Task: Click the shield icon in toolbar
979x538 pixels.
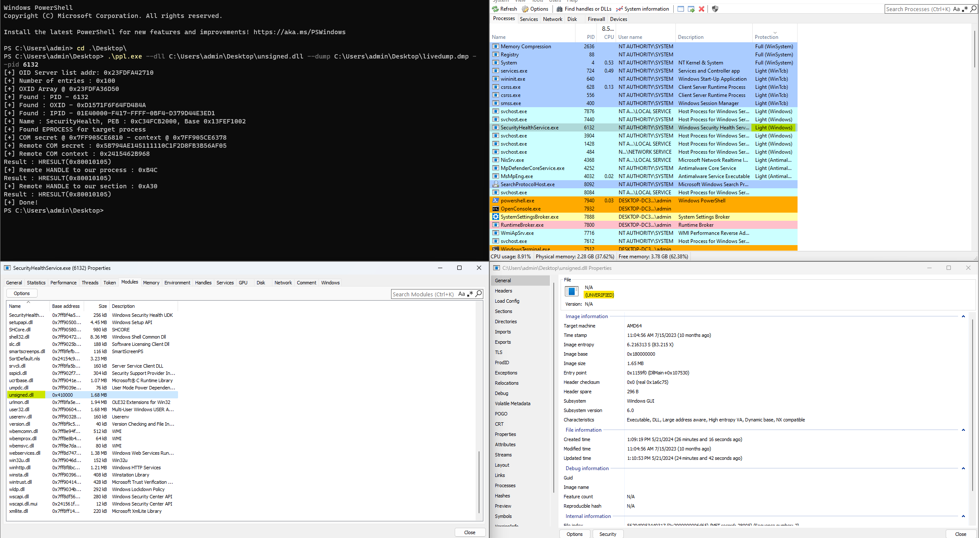Action: (715, 9)
